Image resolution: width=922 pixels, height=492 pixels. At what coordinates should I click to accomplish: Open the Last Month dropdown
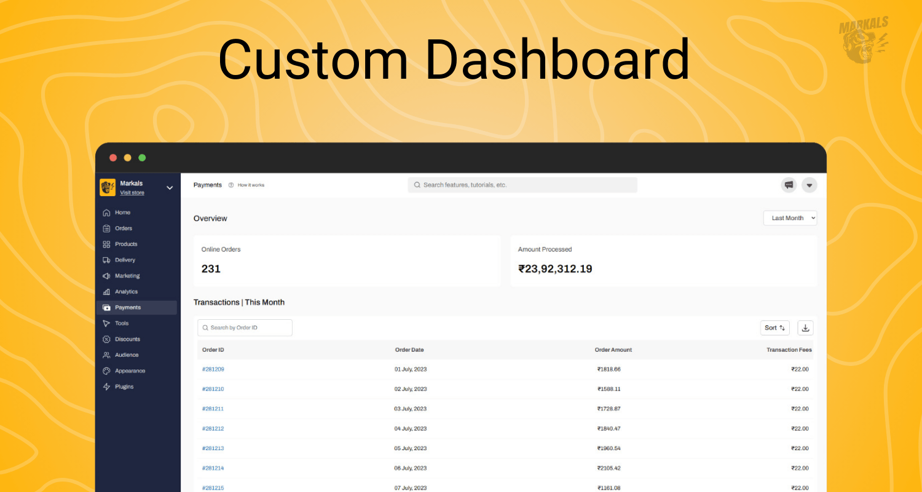point(790,218)
